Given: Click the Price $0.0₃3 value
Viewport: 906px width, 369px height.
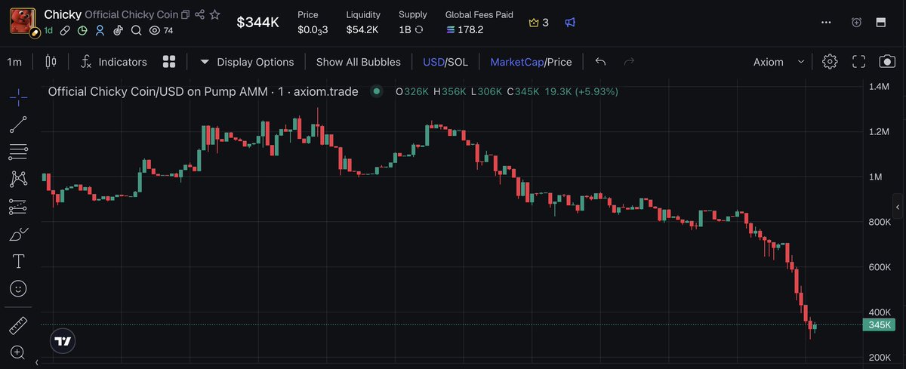Looking at the screenshot, I should point(313,30).
